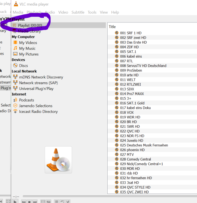The width and height of the screenshot is (197, 203).
Task: Go to previous media track
Action: pyautogui.click(x=24, y=202)
